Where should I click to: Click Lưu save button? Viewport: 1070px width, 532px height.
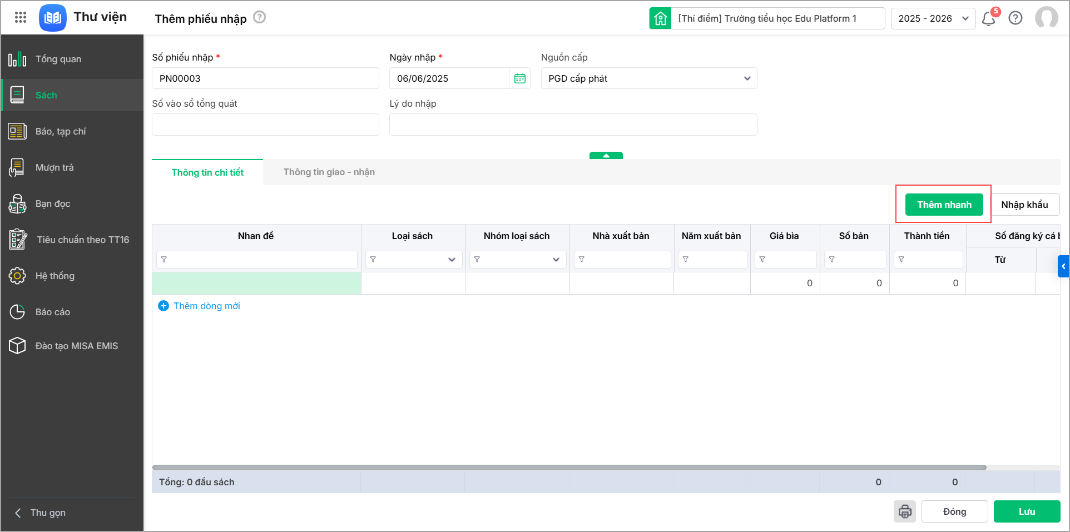(1027, 511)
